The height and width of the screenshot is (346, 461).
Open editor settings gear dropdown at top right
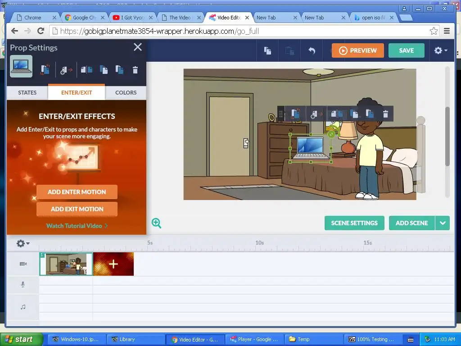point(441,50)
